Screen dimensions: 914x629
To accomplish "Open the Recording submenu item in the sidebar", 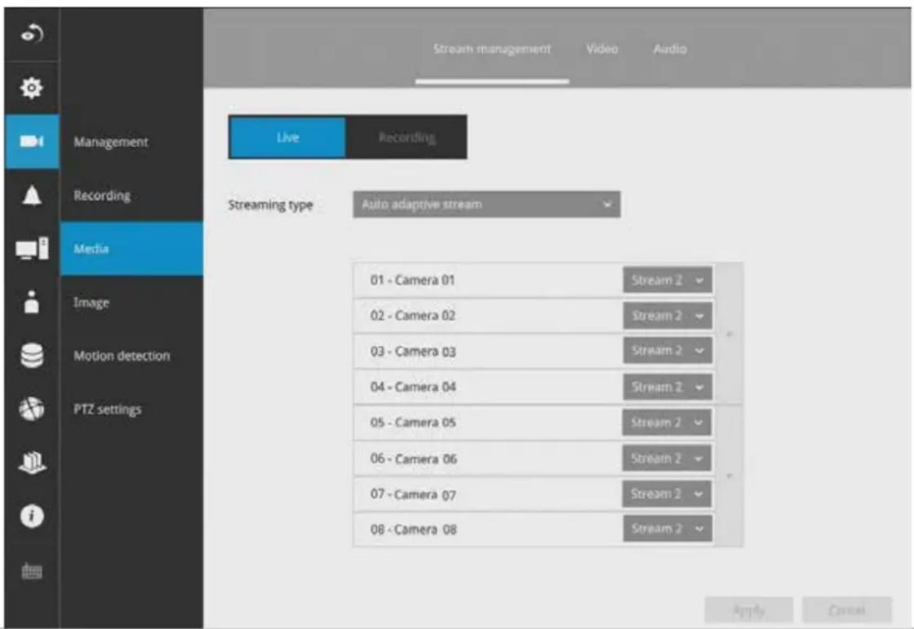I will pos(102,196).
